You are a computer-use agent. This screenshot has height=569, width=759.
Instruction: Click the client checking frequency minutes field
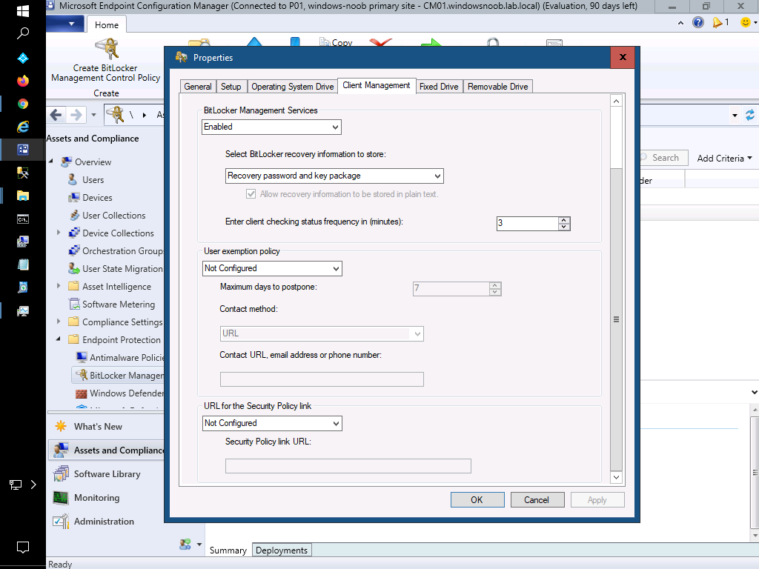coord(528,223)
